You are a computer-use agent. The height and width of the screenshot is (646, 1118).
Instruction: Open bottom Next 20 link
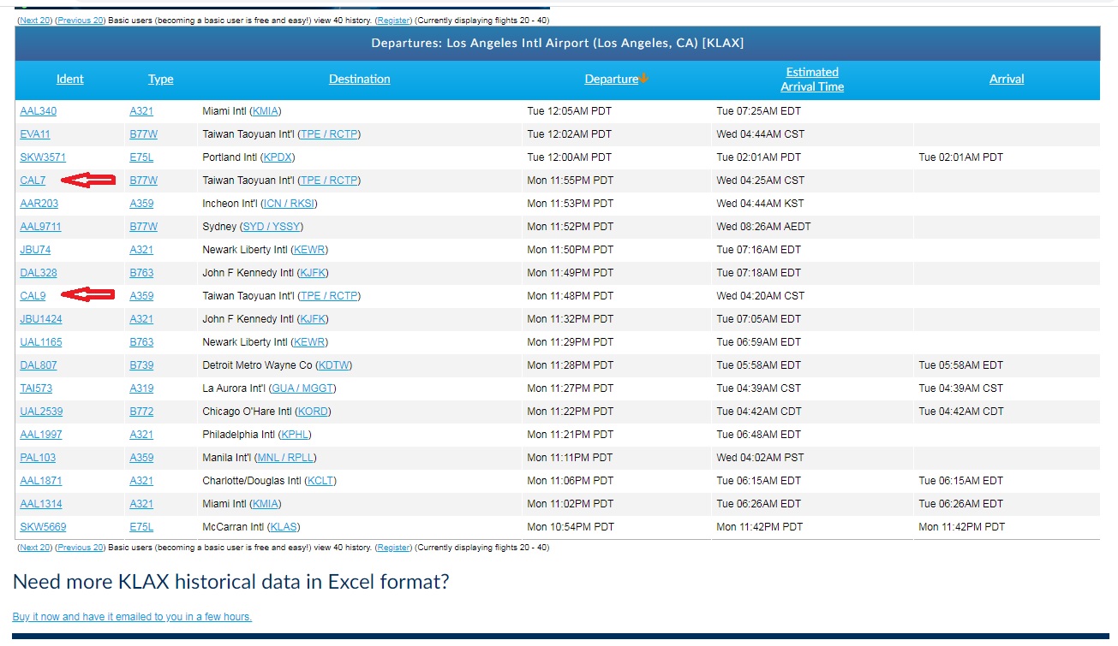click(x=35, y=548)
